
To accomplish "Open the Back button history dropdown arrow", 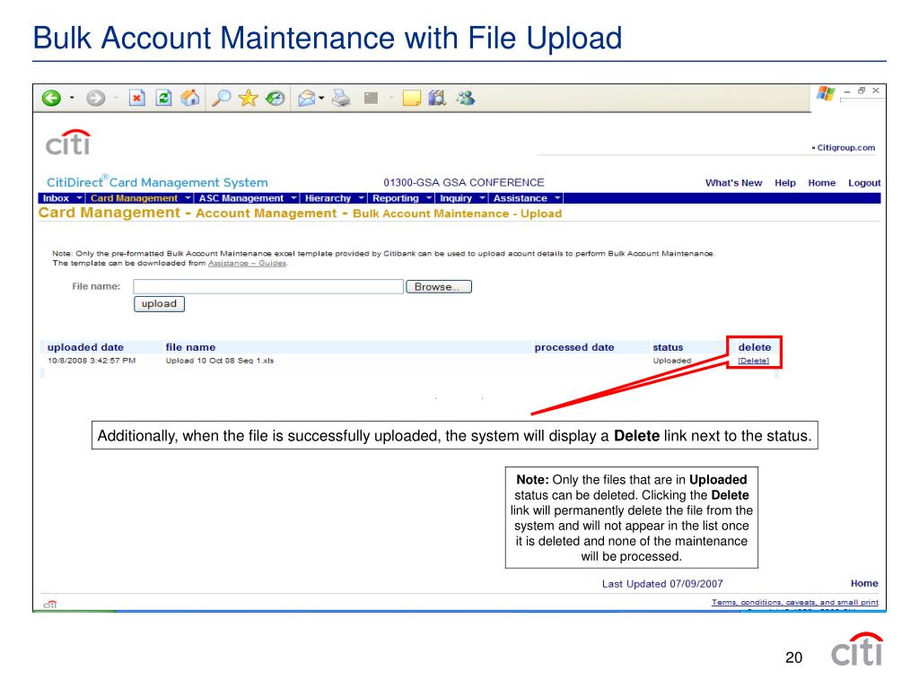I will (x=72, y=98).
